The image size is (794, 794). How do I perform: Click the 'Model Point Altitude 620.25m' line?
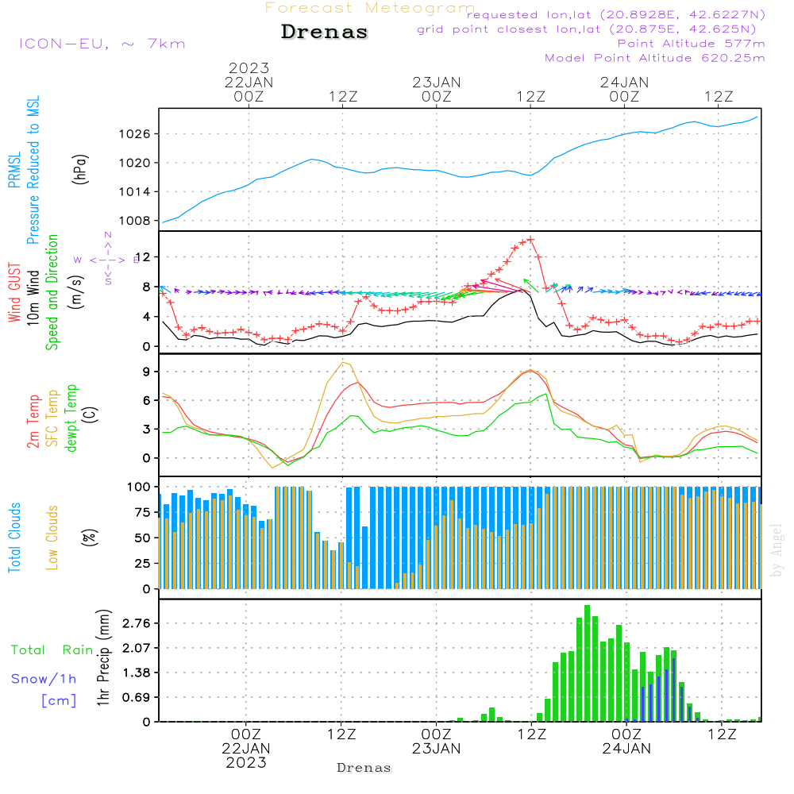coord(655,58)
